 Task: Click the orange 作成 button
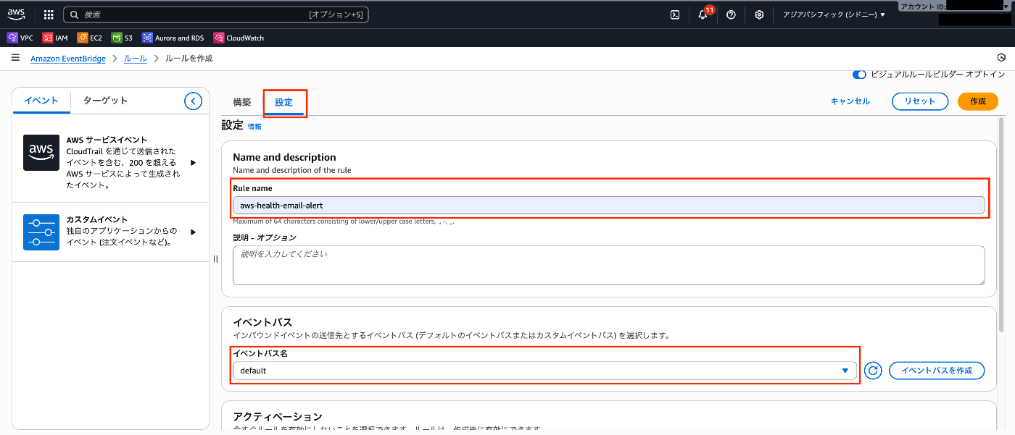(978, 101)
